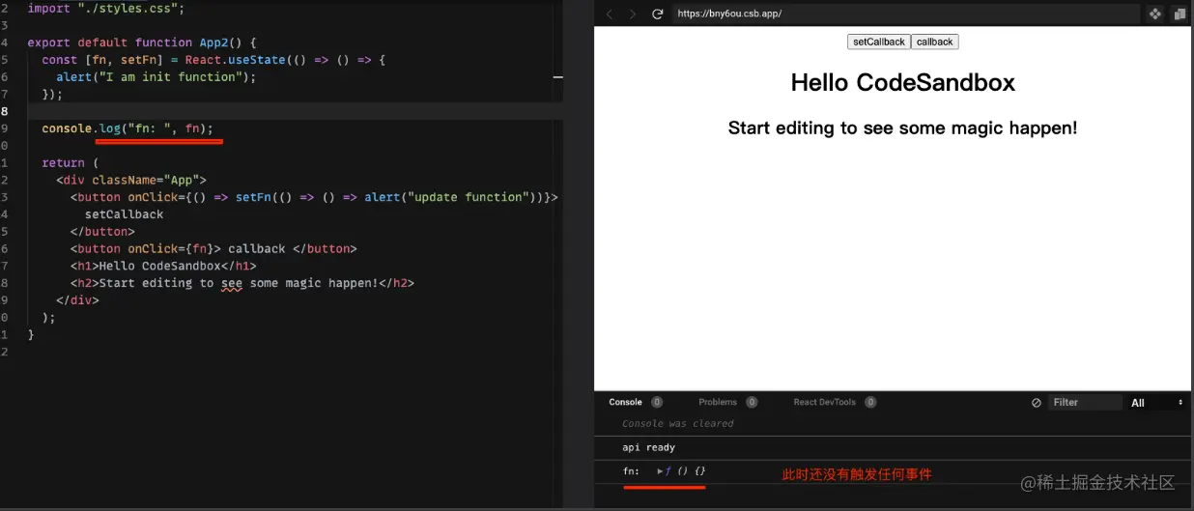Switch to the Problems tab
The image size is (1194, 511).
tap(718, 402)
